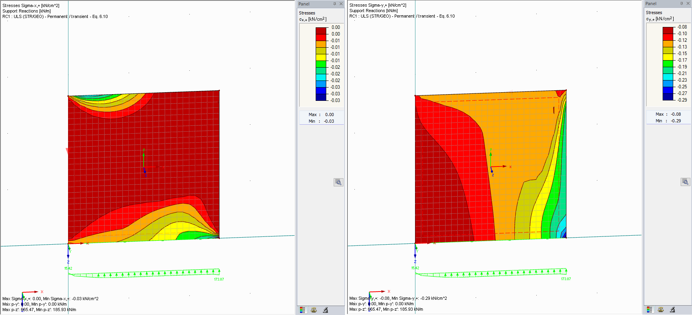692x315 pixels.
Task: Select darkest navy swatch in Sigma-y legend
Action: pyautogui.click(x=668, y=97)
